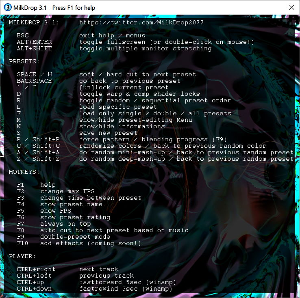The height and width of the screenshot is (298, 300).
Task: Click the 'PRESETS:' section heading
Action: [x=24, y=61]
